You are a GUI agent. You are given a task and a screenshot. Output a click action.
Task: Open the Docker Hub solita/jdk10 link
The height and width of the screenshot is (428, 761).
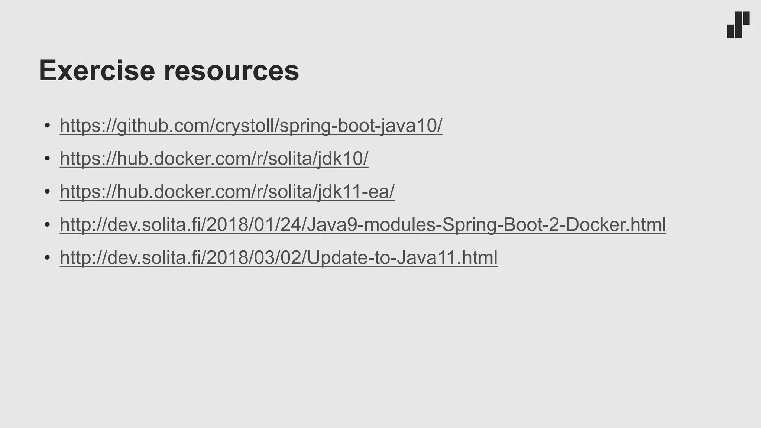point(214,159)
